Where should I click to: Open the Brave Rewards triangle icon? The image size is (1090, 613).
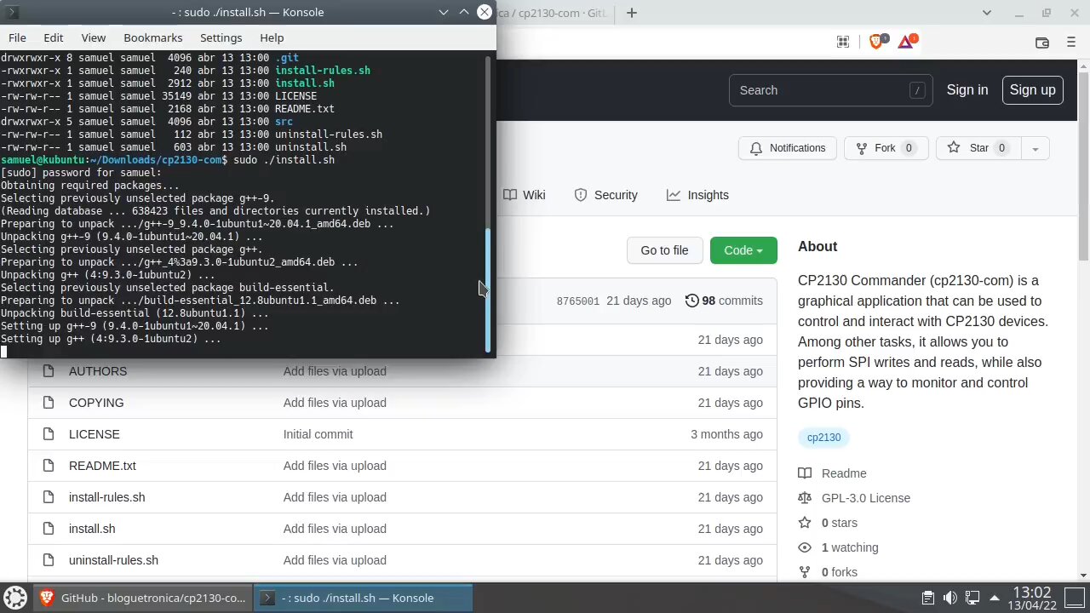906,42
